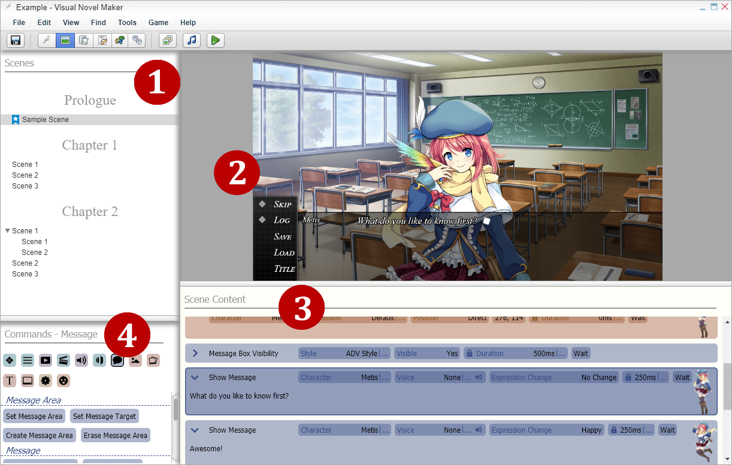The image size is (732, 465).
Task: Open the Find menu
Action: pyautogui.click(x=98, y=23)
